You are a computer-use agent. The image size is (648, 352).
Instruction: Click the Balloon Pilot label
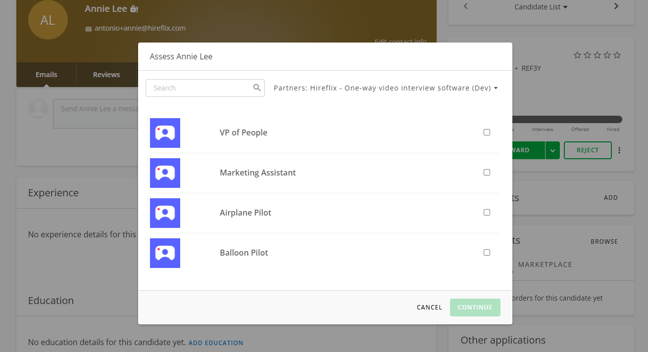pyautogui.click(x=244, y=253)
